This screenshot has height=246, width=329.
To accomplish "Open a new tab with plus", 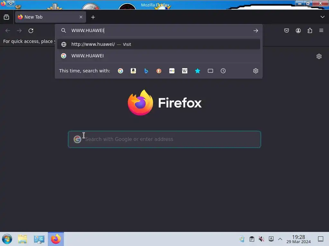I will point(93,17).
